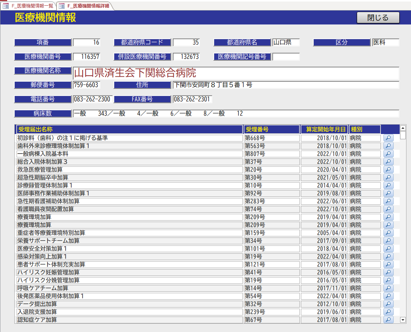Click the 受理届出名称 column header
This screenshot has width=411, height=332.
coord(128,129)
